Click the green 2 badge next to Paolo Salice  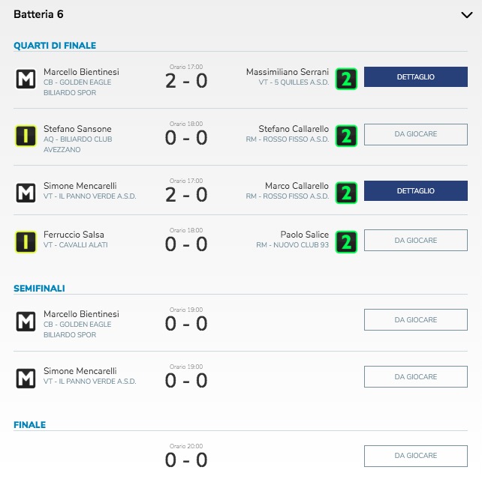(x=346, y=242)
